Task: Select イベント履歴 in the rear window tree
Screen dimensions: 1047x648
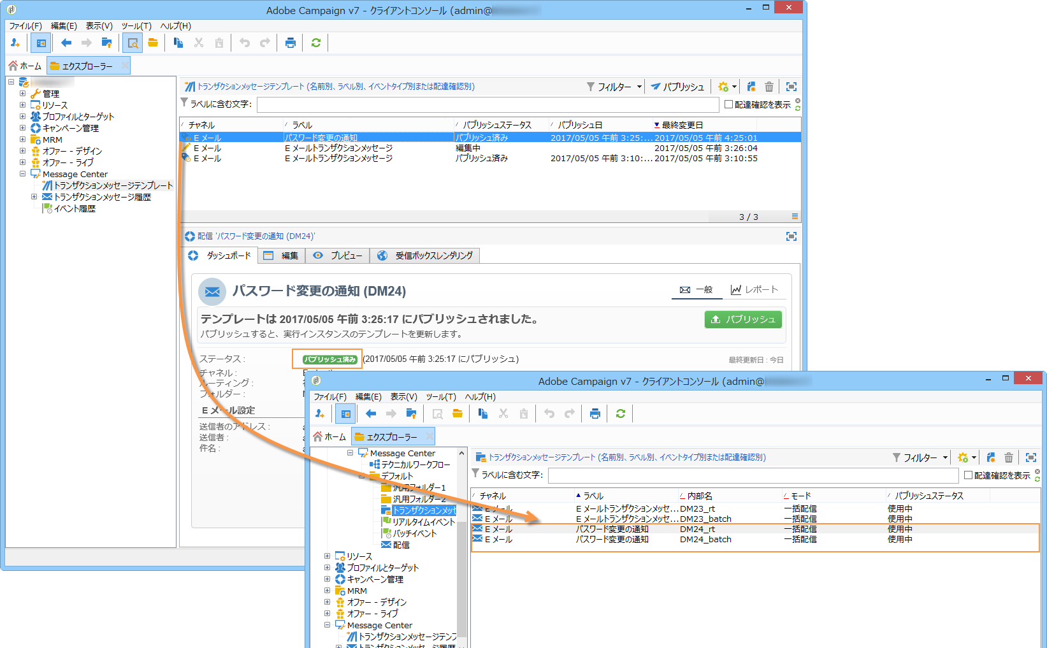Action: [x=75, y=208]
